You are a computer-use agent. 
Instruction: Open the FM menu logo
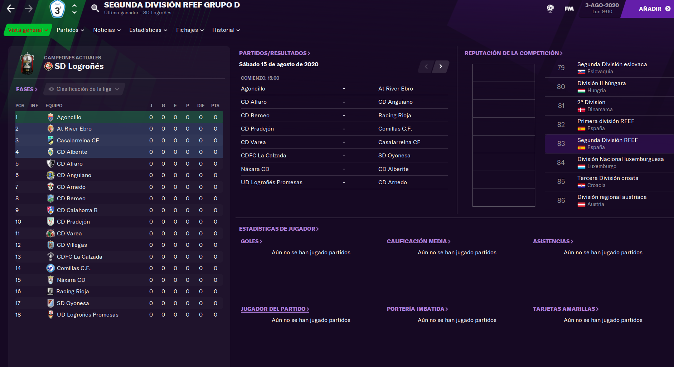[569, 9]
